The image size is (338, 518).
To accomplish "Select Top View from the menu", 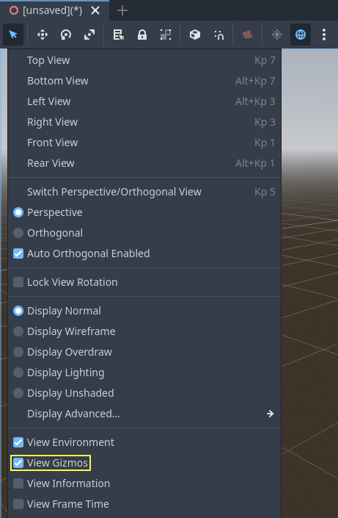I will click(x=144, y=60).
